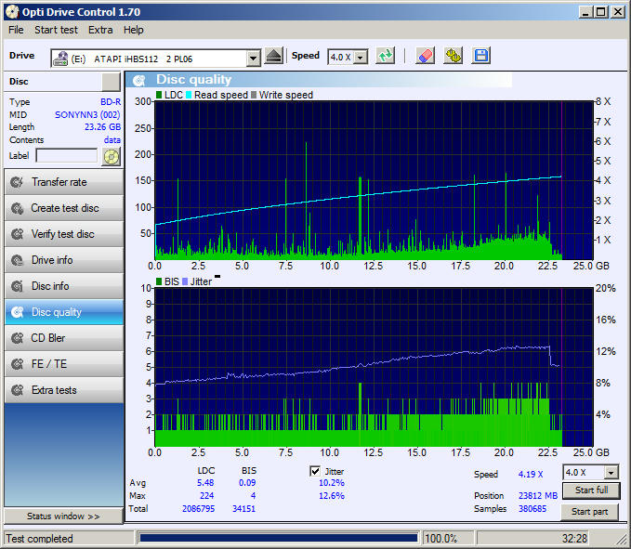Click the eraser icon in toolbar
Screen dimensions: 631x549
point(425,56)
